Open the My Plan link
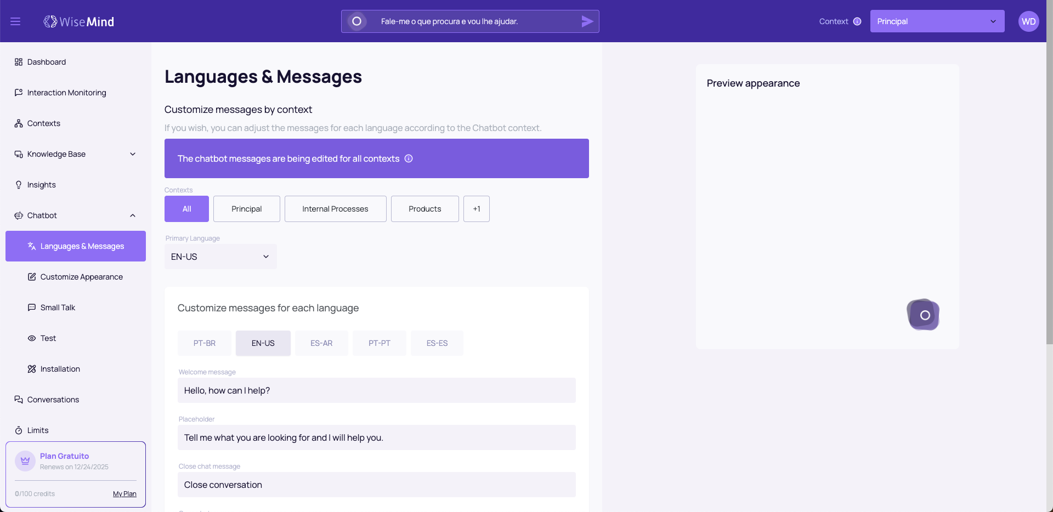 click(124, 494)
